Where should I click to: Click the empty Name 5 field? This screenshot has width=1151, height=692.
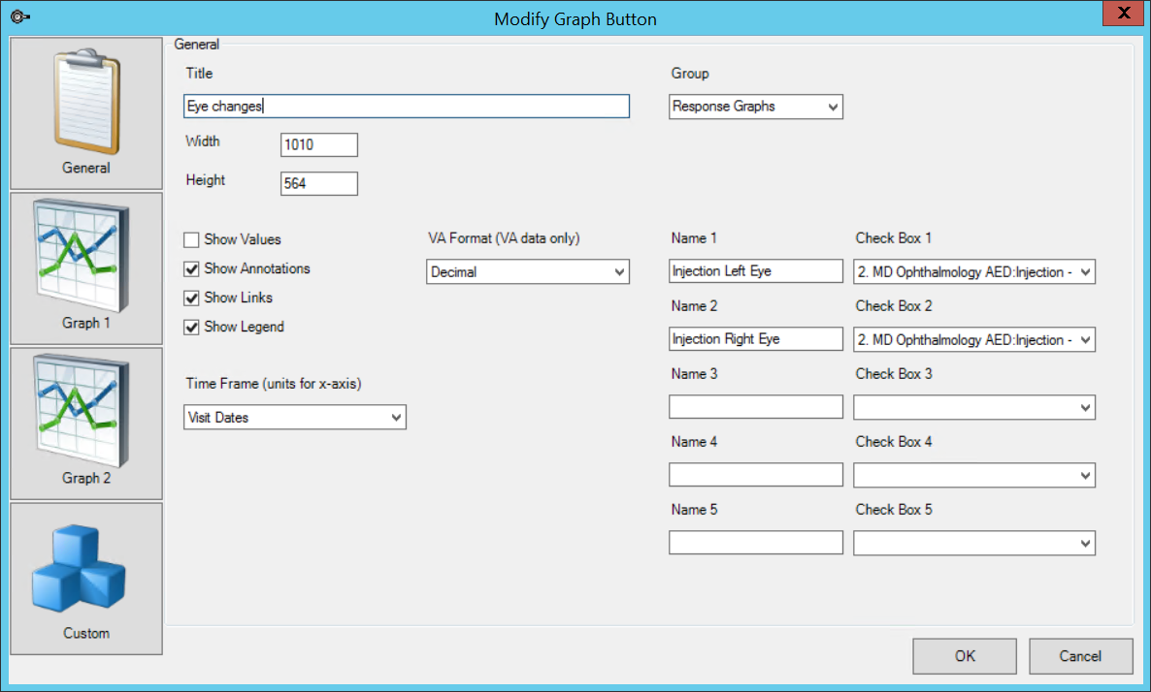click(756, 543)
